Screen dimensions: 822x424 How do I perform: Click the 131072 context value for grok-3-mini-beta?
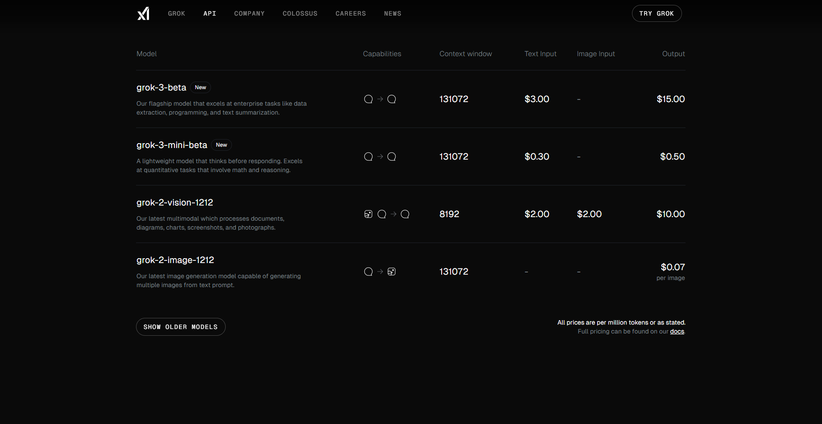tap(454, 156)
